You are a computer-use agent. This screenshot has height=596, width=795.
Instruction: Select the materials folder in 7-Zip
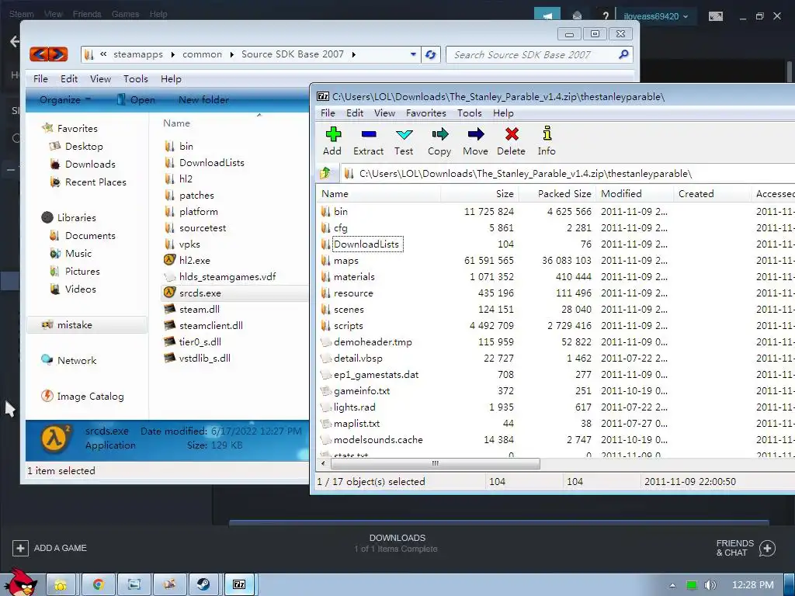354,277
